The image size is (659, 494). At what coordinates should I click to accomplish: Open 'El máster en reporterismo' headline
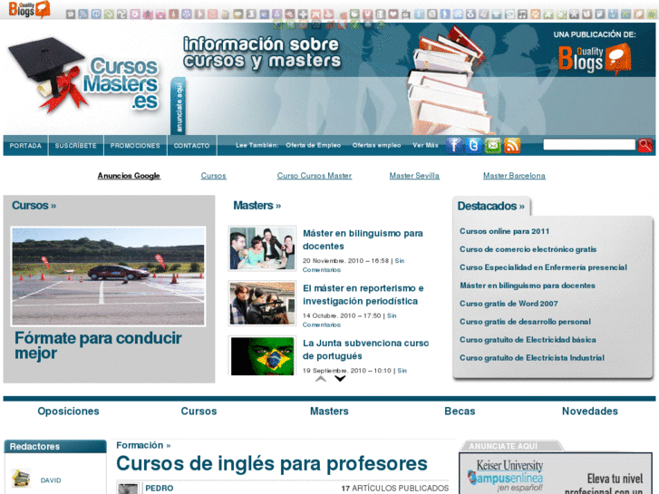click(363, 295)
